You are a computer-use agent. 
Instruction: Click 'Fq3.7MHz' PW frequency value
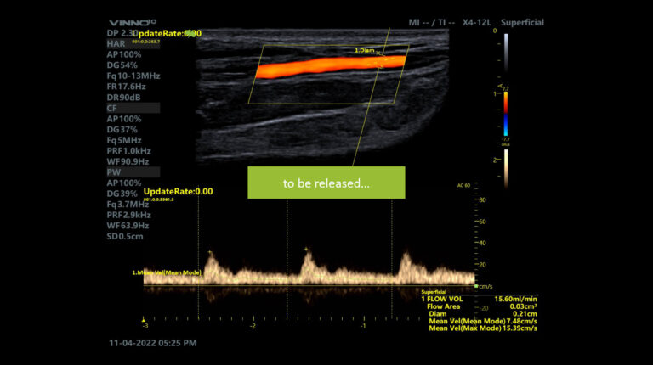click(x=128, y=205)
